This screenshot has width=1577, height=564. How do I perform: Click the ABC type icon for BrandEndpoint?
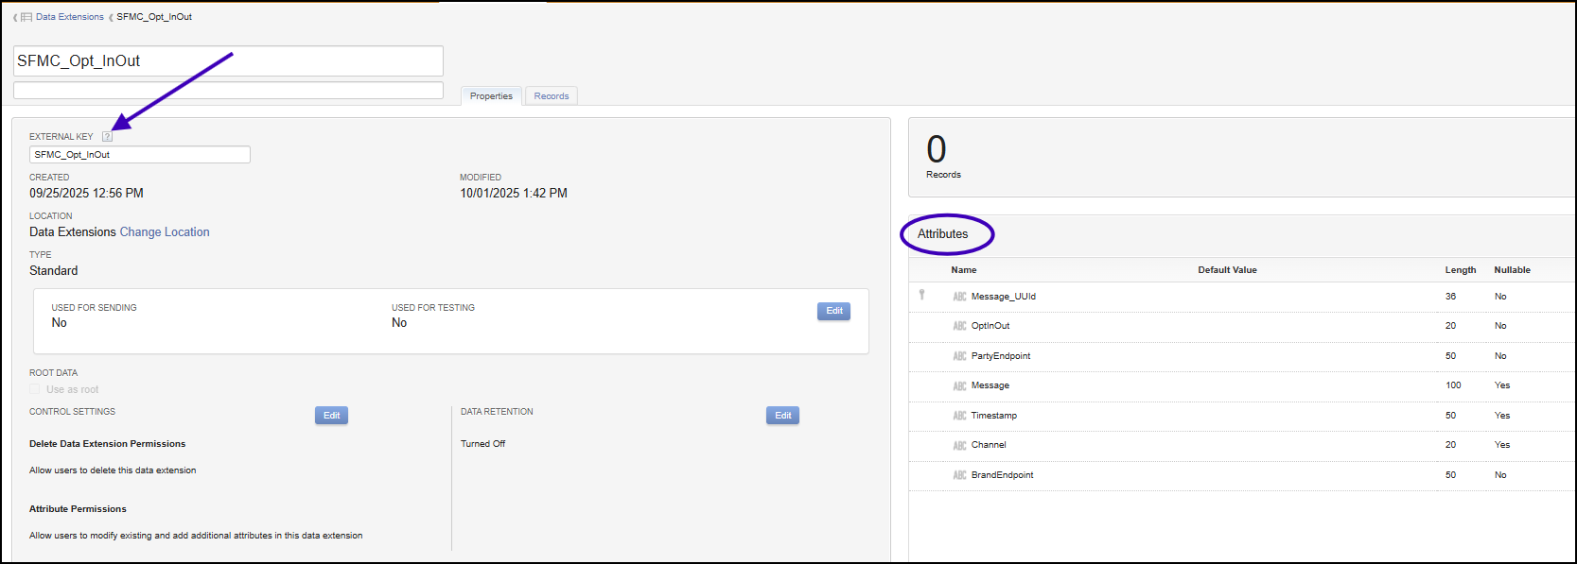pos(959,475)
